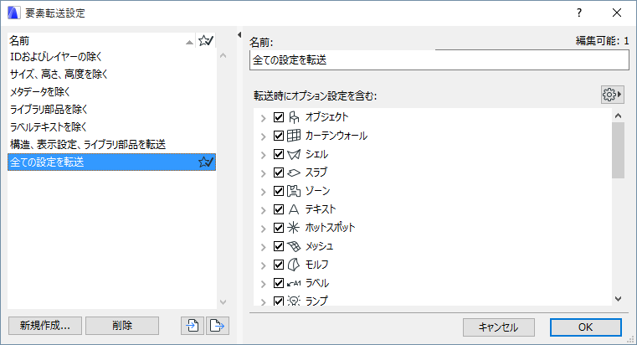Disable the テキスト checkbox
Viewport: 637px width, 345px height.
pos(278,209)
